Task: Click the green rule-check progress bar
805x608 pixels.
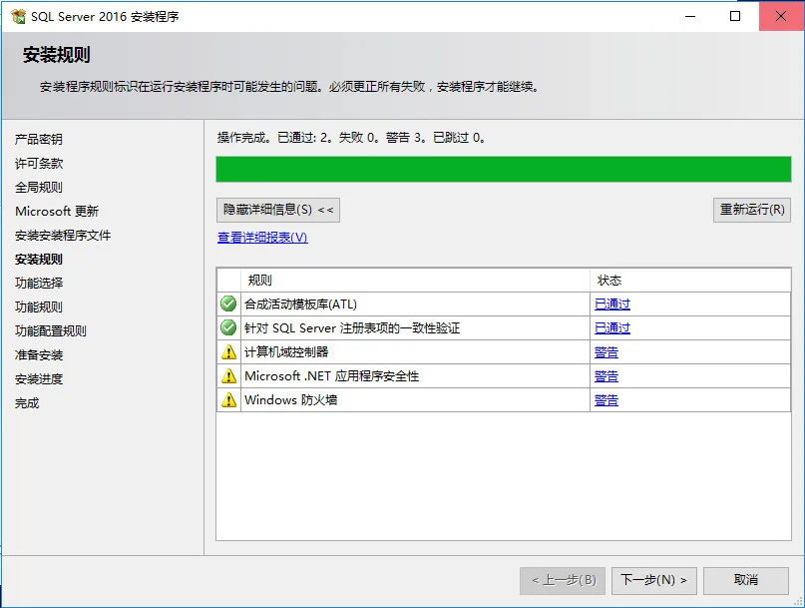Action: [503, 169]
